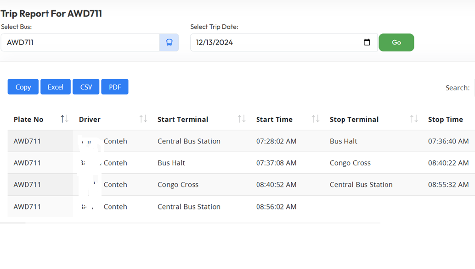Export trip report as CSV
475x269 pixels.
[86, 87]
